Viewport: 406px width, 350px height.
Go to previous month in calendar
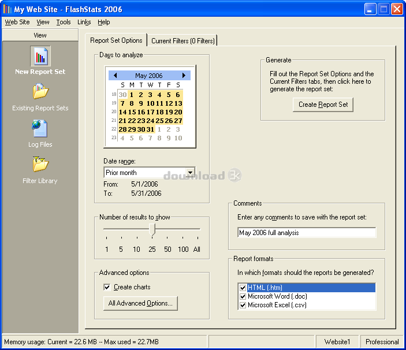click(115, 76)
